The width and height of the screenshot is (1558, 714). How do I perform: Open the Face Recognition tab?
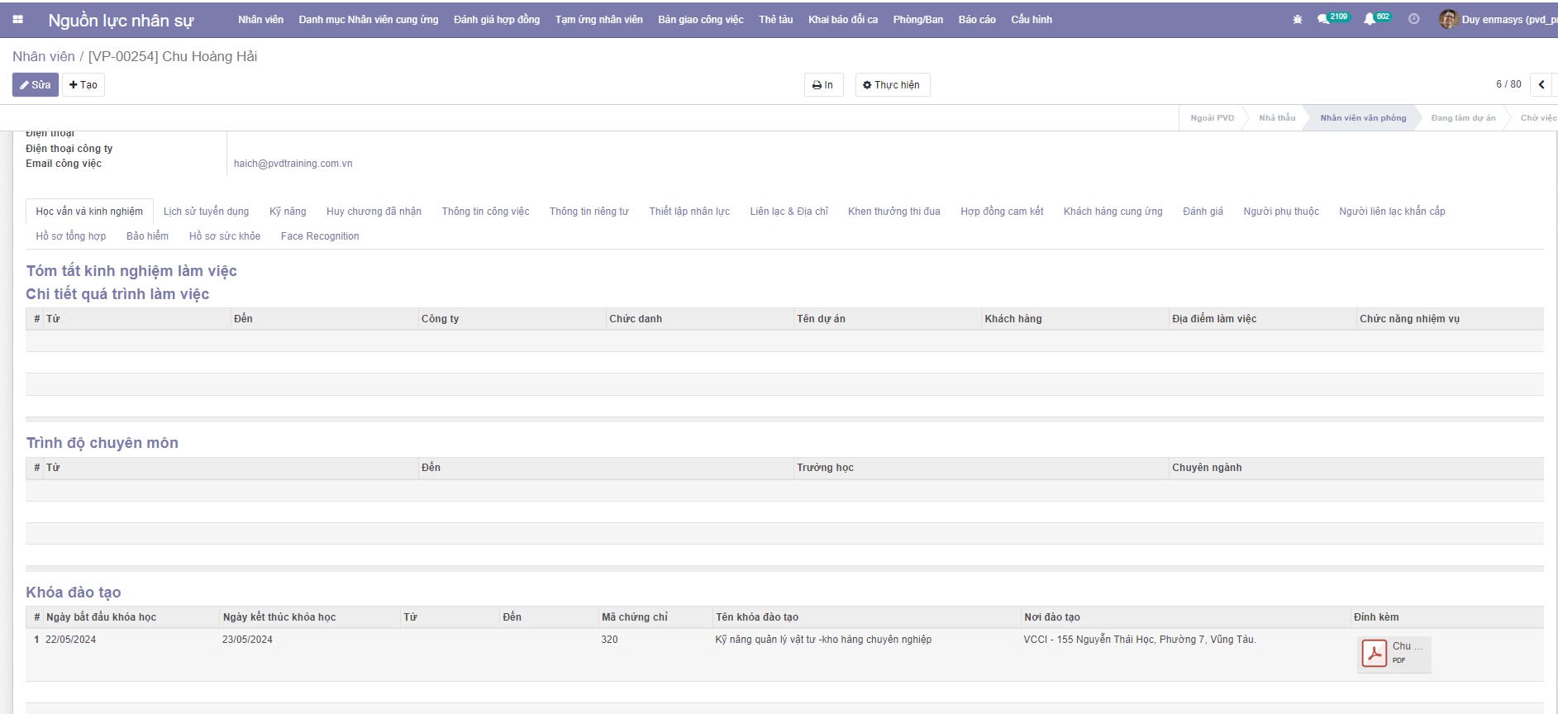click(x=320, y=236)
